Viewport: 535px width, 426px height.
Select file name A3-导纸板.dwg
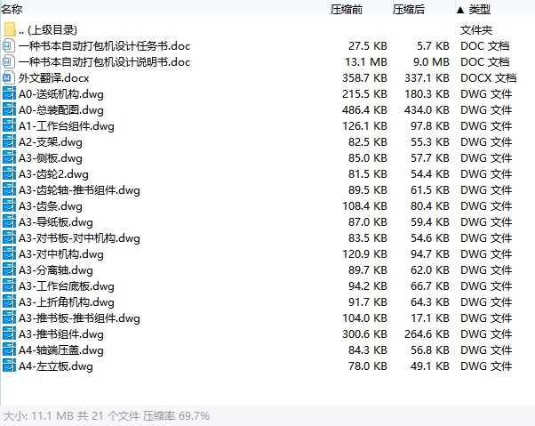[56, 222]
